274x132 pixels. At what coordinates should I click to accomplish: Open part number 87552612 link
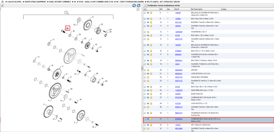(x=179, y=119)
